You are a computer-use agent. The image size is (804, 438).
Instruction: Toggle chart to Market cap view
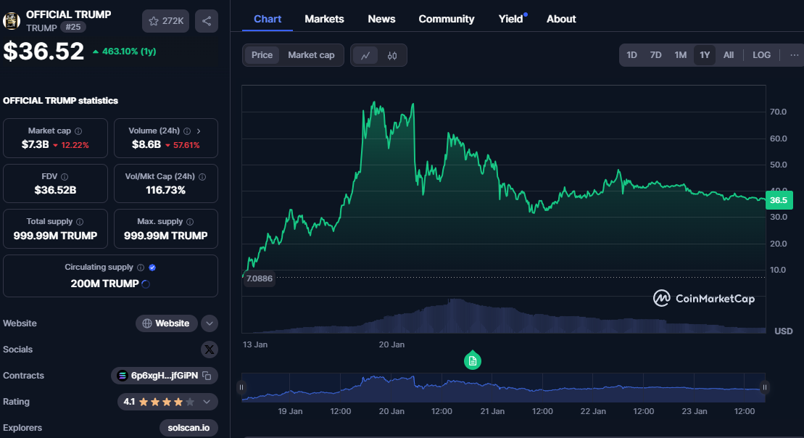pyautogui.click(x=311, y=55)
